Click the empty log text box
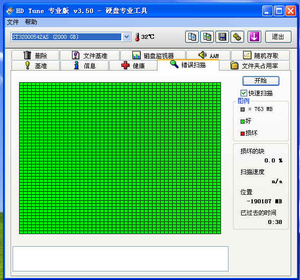The height and width of the screenshot is (280, 300). point(120,259)
